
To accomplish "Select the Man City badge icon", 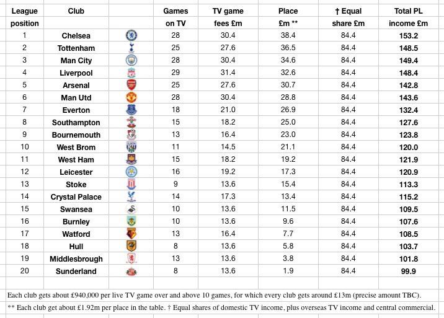I will tap(131, 60).
